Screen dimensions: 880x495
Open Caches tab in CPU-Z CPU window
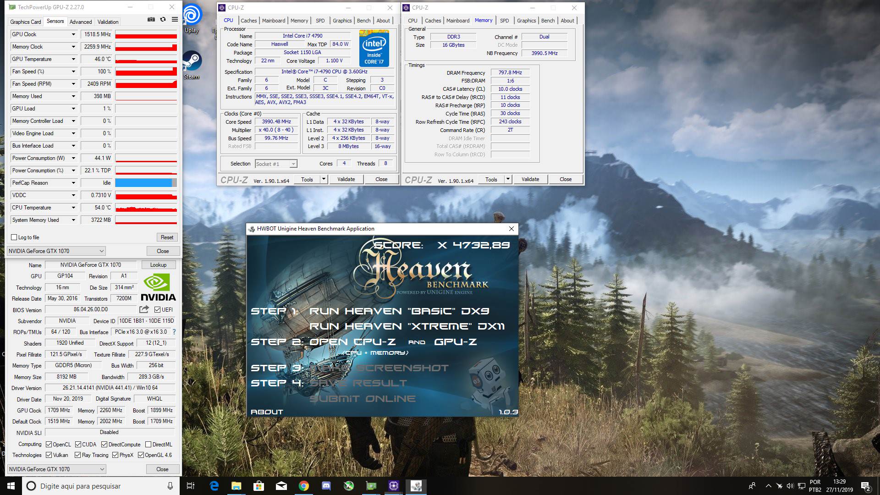[x=249, y=21]
